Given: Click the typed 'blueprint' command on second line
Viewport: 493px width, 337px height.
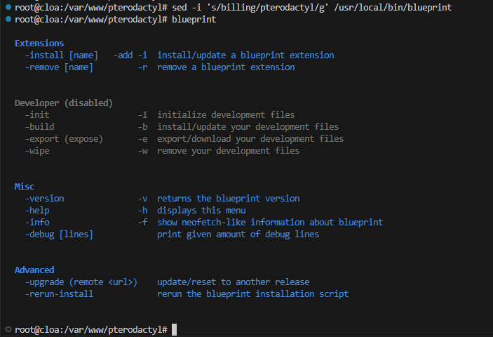Looking at the screenshot, I should pyautogui.click(x=194, y=19).
